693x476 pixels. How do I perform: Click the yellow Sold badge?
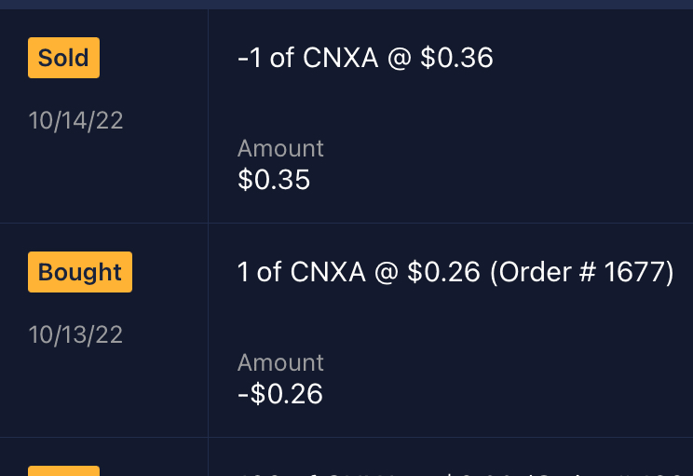tap(63, 58)
